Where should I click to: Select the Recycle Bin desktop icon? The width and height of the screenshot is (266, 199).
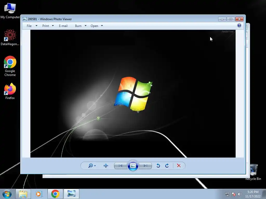click(253, 172)
